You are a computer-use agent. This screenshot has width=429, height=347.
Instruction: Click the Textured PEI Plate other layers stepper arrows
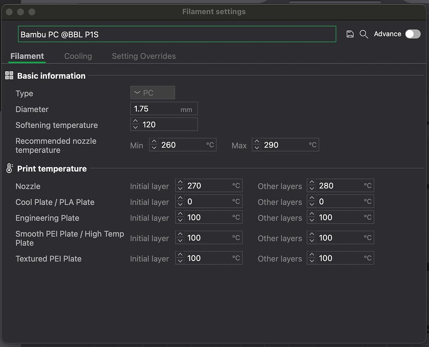click(x=312, y=258)
